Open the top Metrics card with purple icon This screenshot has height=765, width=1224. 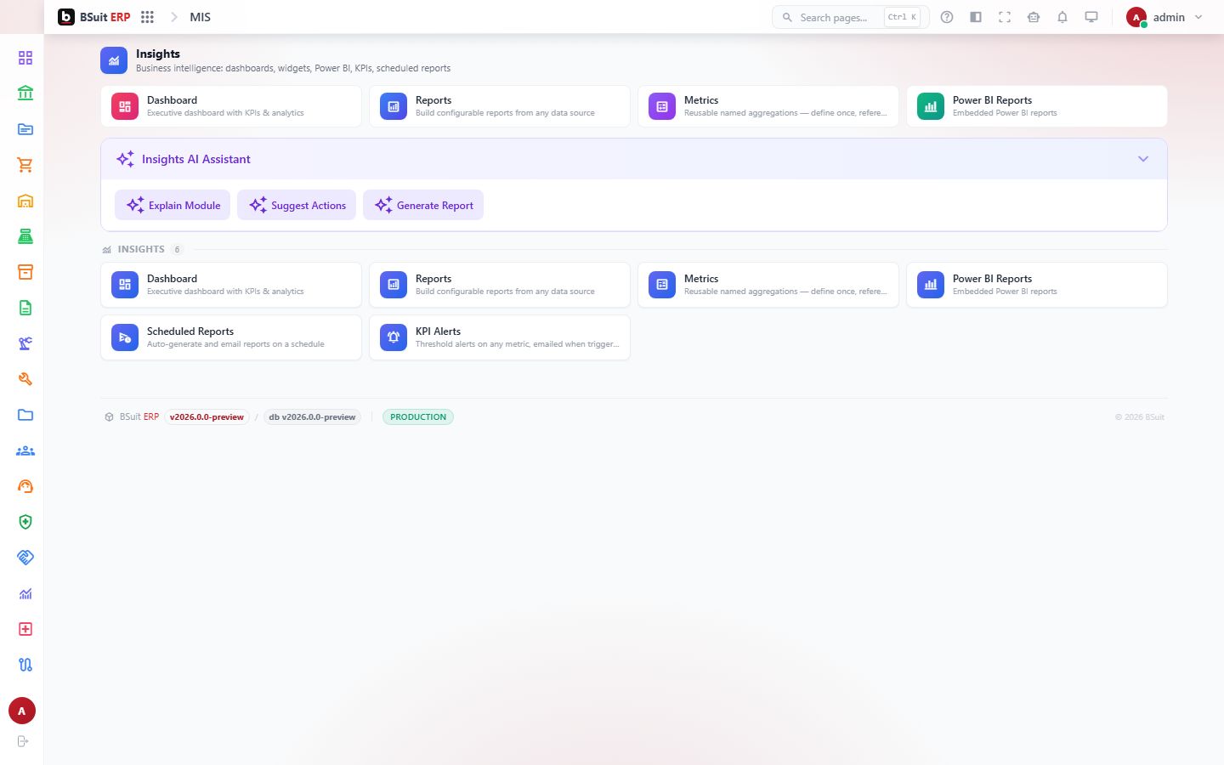pos(768,106)
